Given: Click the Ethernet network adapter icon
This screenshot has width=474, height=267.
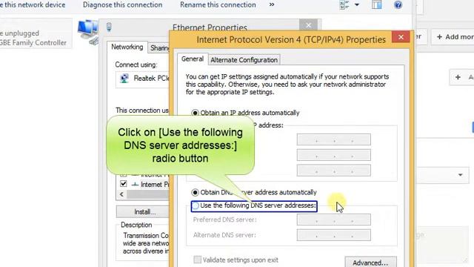Looking at the screenshot, I should [x=88, y=32].
